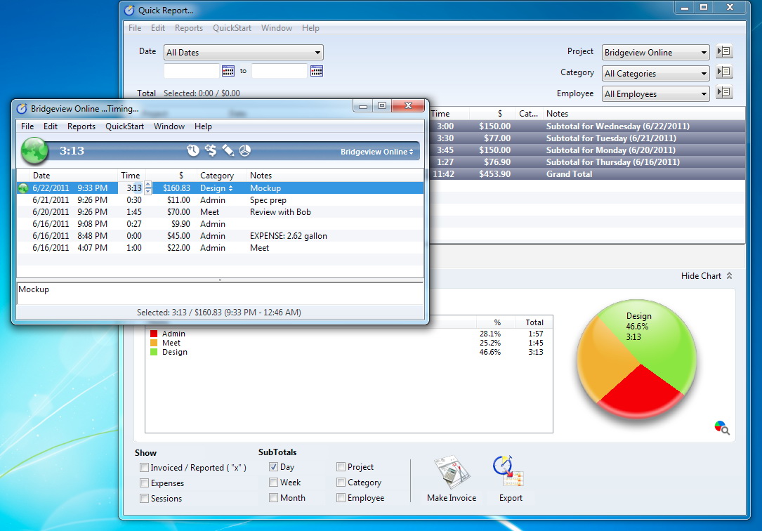Open the All Dates dropdown
This screenshot has width=762, height=531.
click(243, 53)
